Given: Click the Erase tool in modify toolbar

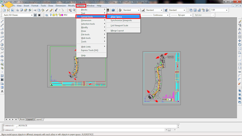Looking at the screenshot, I should click(240, 21).
